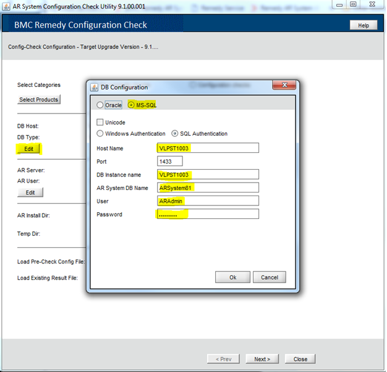The image size is (387, 372).
Task: Click the 'AR Server:' label
Action: pyautogui.click(x=31, y=170)
